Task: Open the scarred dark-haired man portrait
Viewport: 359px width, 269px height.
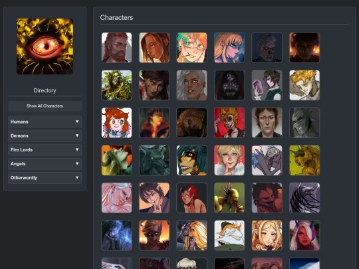Action: click(154, 85)
